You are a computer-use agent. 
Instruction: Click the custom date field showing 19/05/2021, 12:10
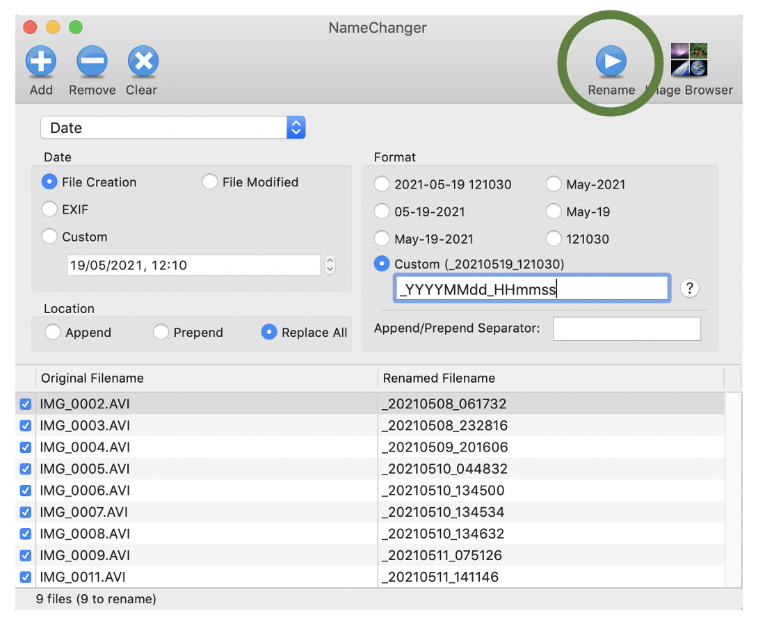(x=194, y=265)
